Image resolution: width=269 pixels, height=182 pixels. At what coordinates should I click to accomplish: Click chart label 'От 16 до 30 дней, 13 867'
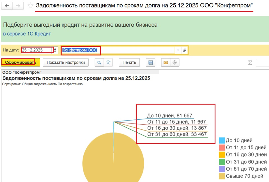pyautogui.click(x=177, y=128)
